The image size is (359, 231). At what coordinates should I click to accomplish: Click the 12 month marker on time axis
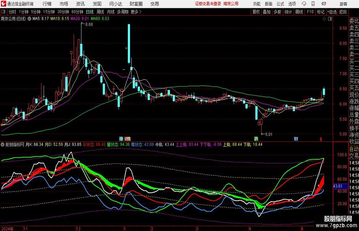tap(78, 229)
